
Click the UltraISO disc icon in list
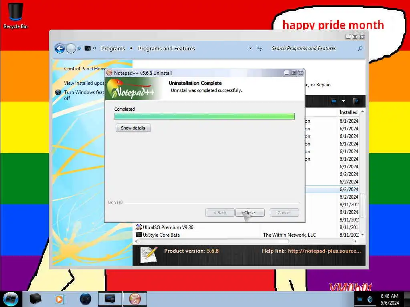139,227
